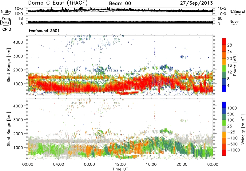This screenshot has height=171, width=246.
Task: Click the '4' power colorbar tick label
Action: (228, 85)
